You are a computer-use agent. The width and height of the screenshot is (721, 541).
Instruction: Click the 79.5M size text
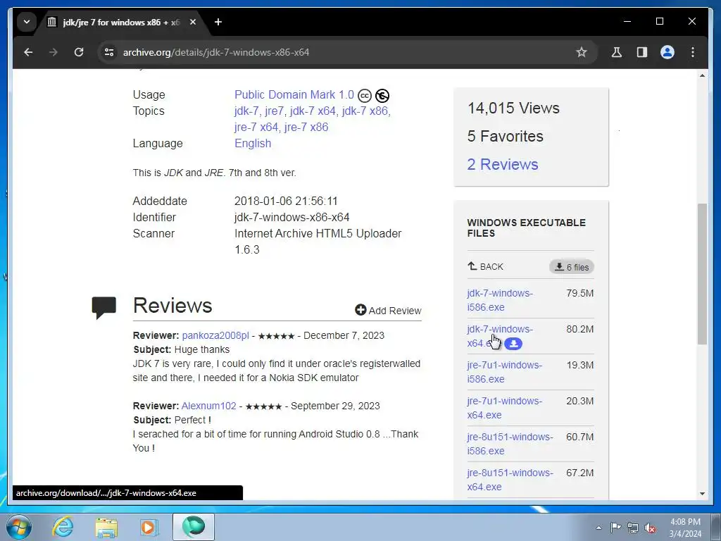tap(580, 293)
